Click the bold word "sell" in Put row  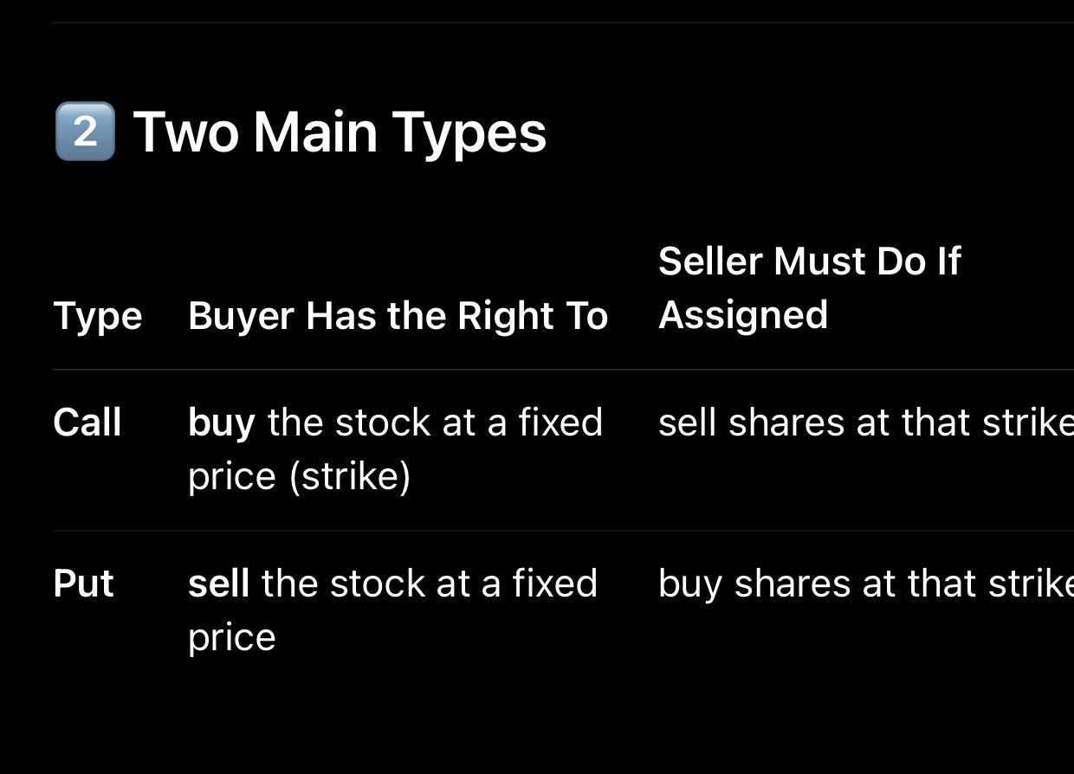[x=218, y=584]
